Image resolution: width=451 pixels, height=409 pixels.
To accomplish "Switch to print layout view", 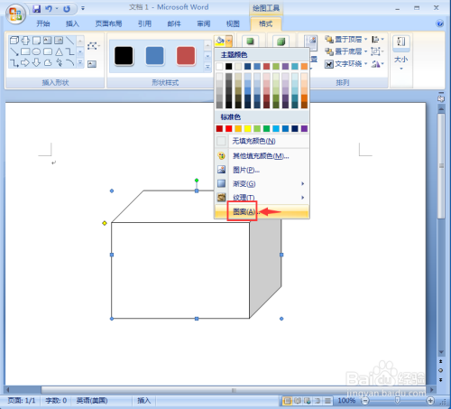I will (288, 401).
